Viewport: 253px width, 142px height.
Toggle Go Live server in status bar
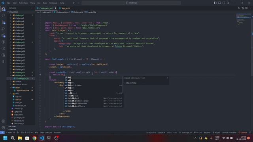(x=198, y=133)
